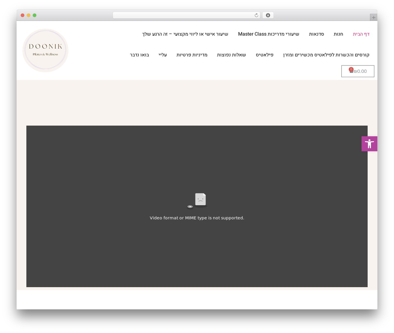Open the מדיניות פרטיות page
Image resolution: width=394 pixels, height=333 pixels.
(192, 55)
